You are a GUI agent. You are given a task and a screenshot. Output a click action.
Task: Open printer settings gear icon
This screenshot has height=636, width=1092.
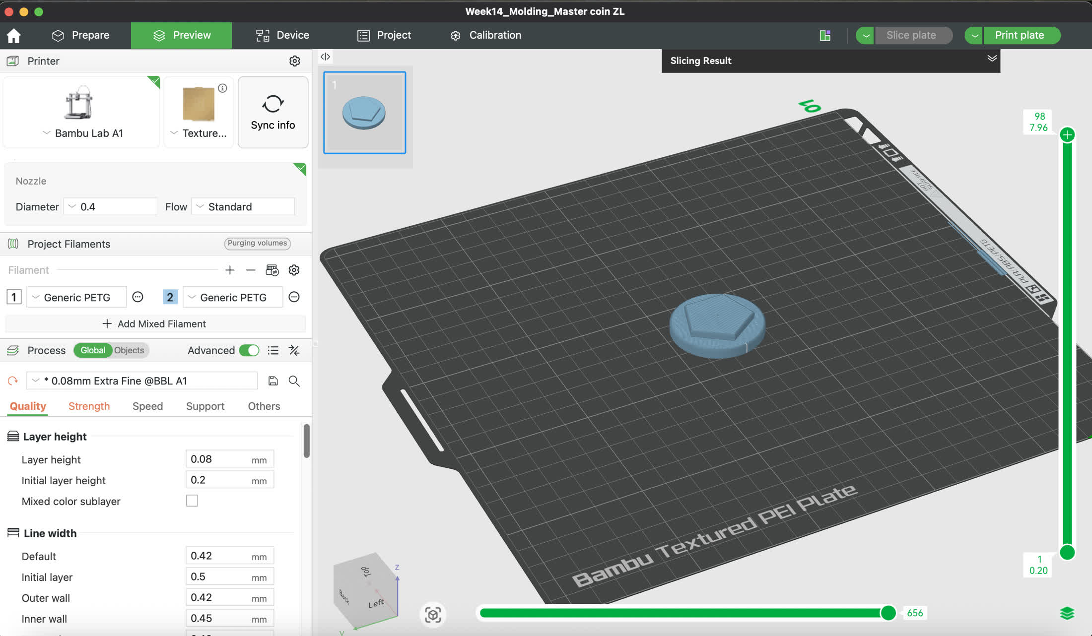click(x=294, y=61)
